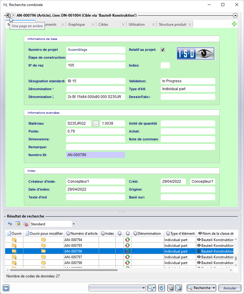
Task: Click the Dénomination 2 field
Action: [x=96, y=97]
